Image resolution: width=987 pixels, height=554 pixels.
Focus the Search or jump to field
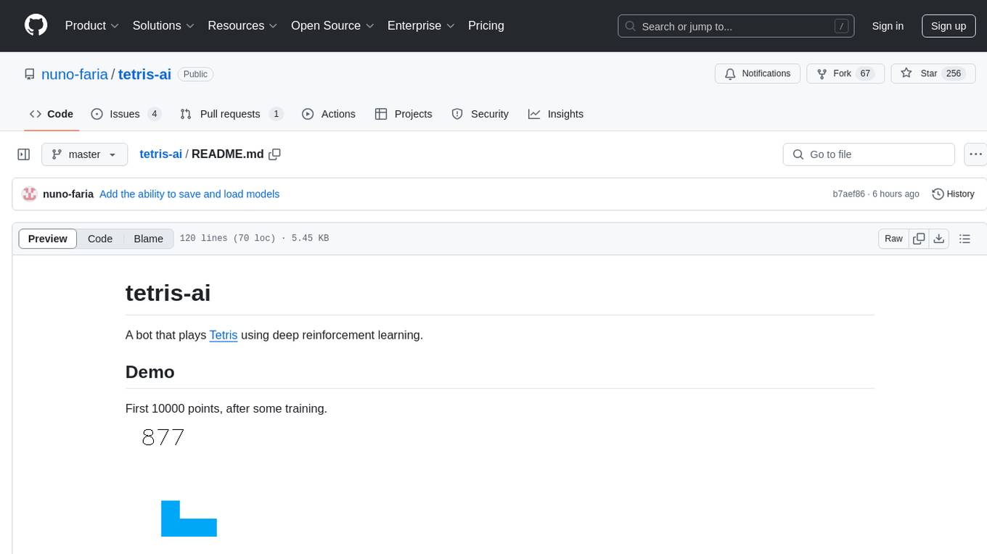[x=736, y=26]
